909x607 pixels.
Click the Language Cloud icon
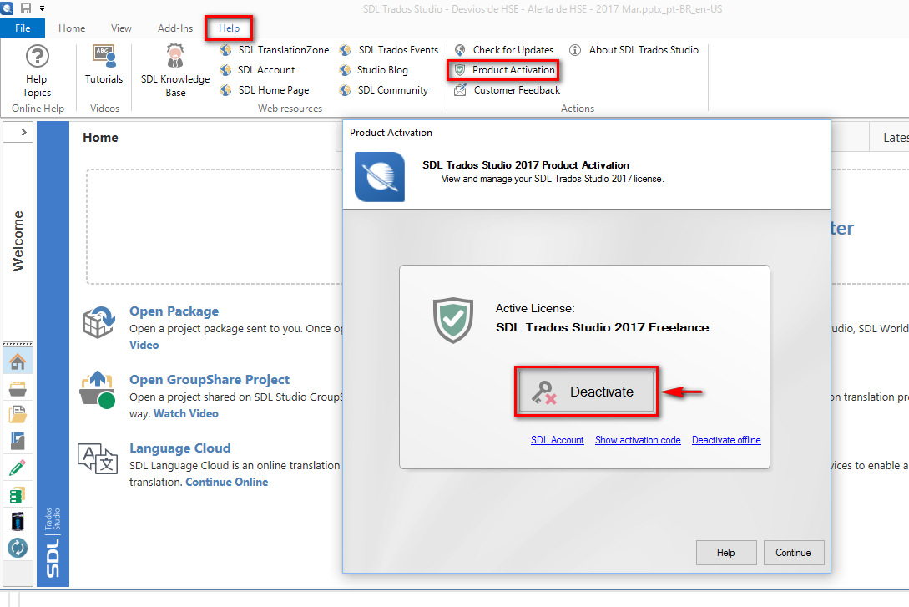click(x=98, y=458)
